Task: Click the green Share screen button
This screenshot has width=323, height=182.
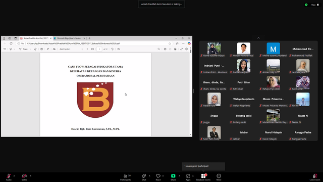Action: tap(173, 177)
